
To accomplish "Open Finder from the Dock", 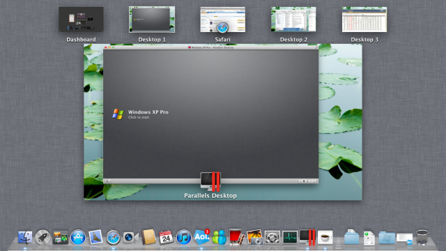I will pos(25,237).
